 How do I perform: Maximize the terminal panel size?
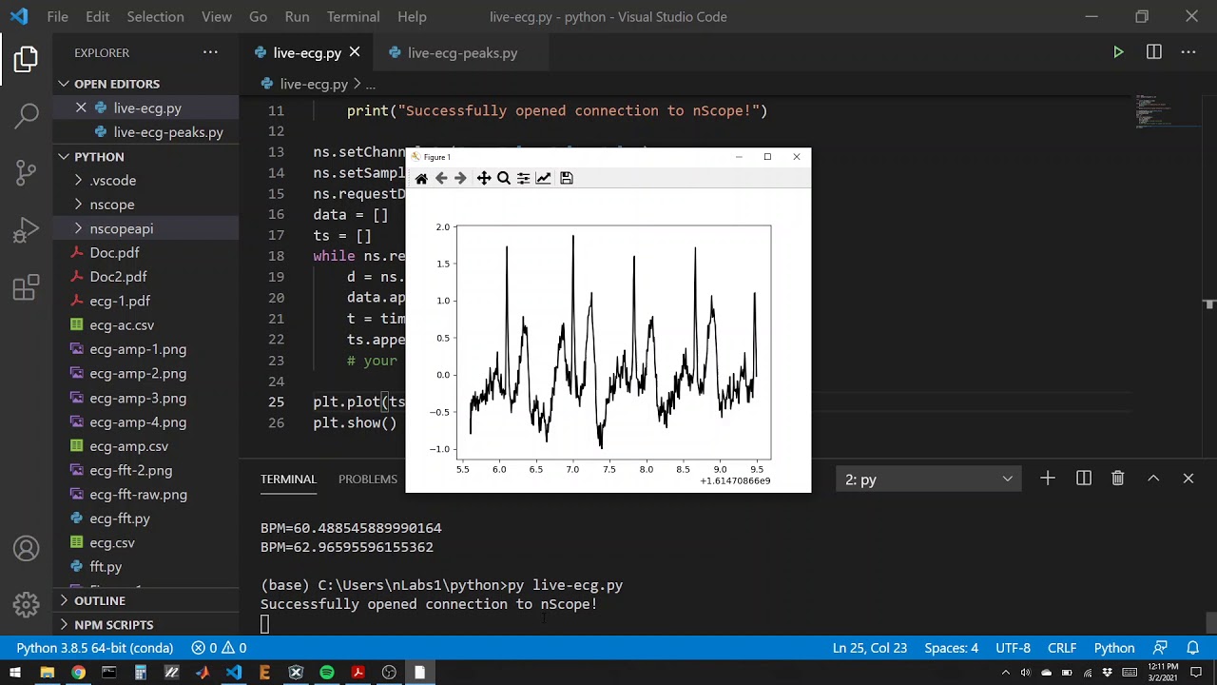click(1153, 479)
